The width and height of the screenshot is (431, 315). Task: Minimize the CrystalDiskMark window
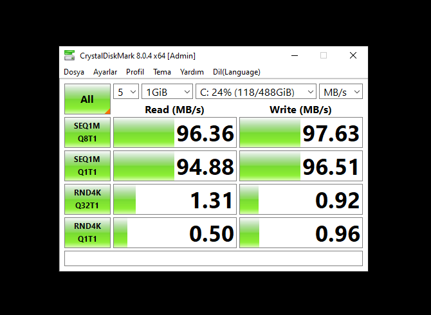[295, 55]
